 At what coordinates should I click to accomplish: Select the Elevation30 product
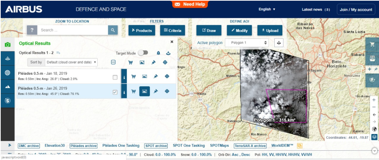pyautogui.click(x=55, y=146)
